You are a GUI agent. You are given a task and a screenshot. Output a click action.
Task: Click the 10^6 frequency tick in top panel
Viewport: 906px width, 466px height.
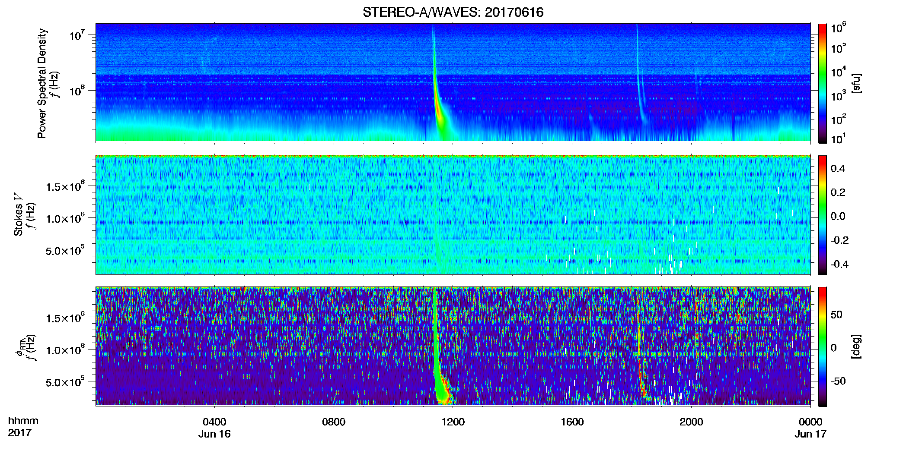pyautogui.click(x=77, y=91)
